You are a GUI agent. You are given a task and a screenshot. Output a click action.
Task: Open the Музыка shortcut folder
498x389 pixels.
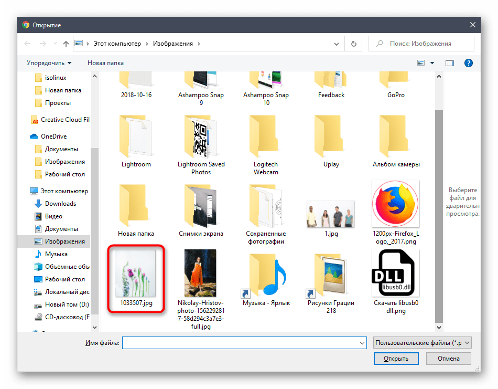click(x=266, y=278)
